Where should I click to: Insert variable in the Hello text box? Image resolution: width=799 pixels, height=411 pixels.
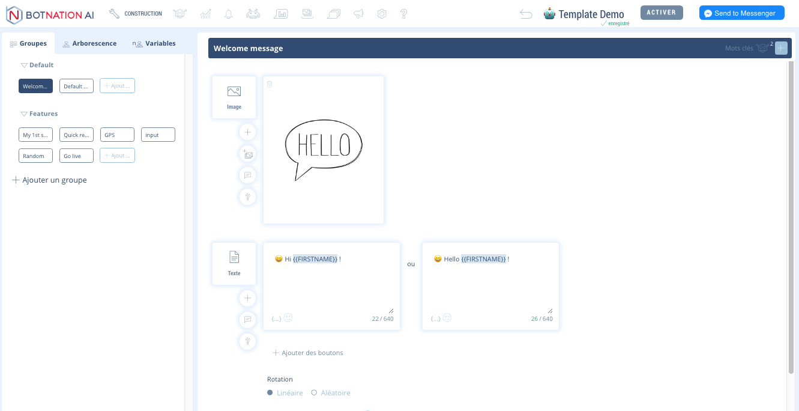(x=435, y=318)
